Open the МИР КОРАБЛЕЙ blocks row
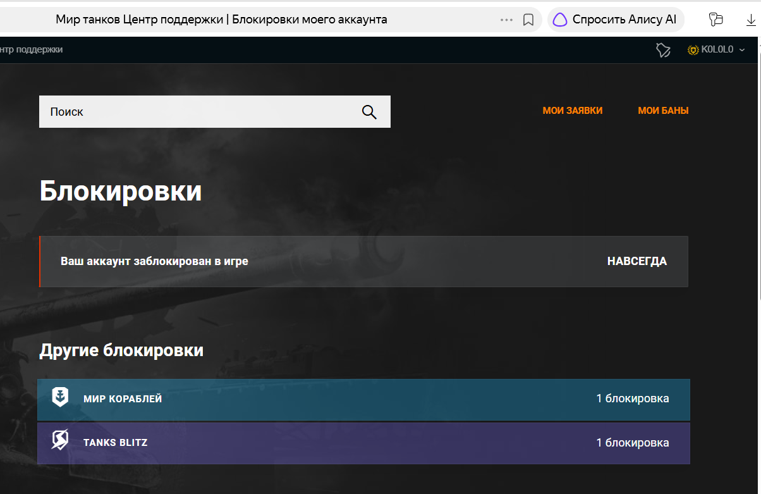 pyautogui.click(x=363, y=399)
